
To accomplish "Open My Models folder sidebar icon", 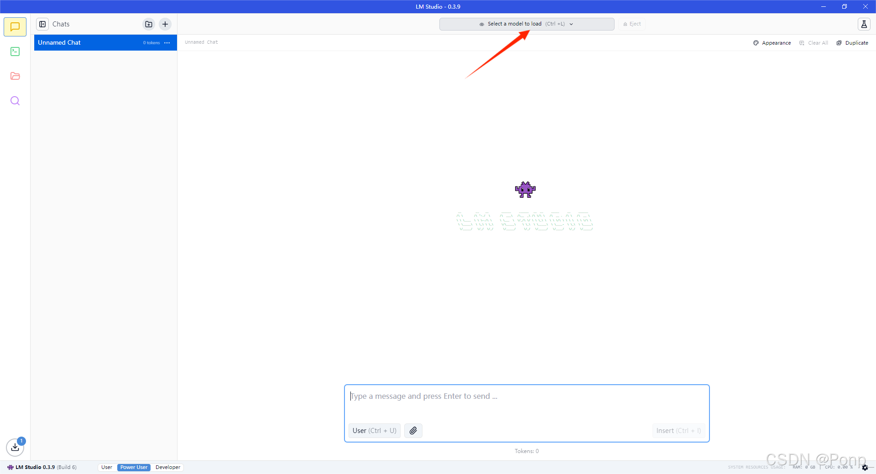I will point(15,76).
